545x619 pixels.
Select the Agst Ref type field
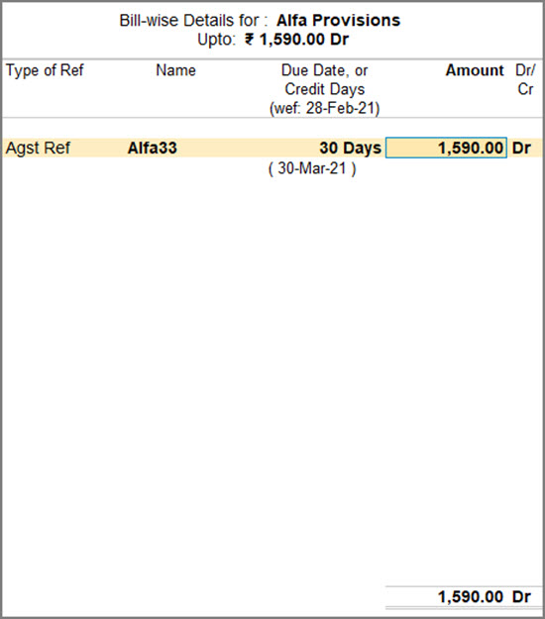[38, 148]
